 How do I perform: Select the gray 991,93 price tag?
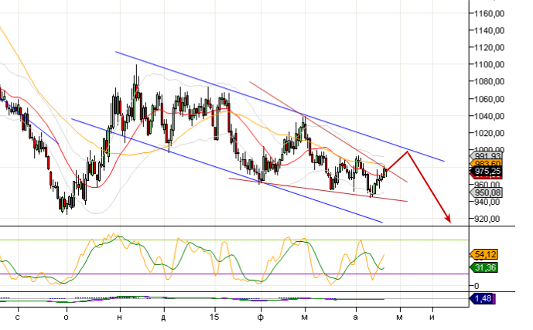click(x=488, y=157)
